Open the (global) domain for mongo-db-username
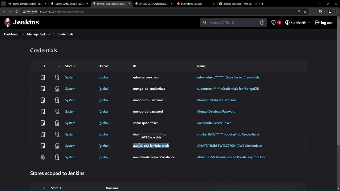 click(x=104, y=100)
